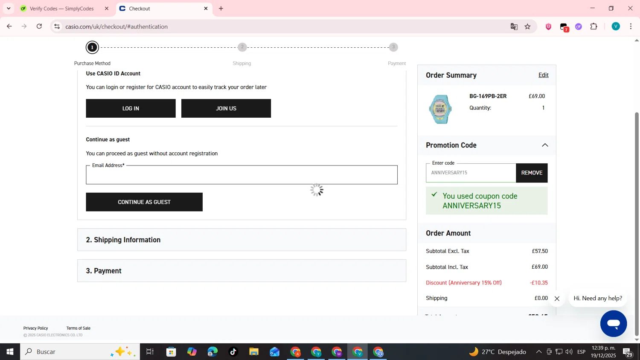The height and width of the screenshot is (360, 640).
Task: Click the LOG IN button
Action: coord(131,108)
